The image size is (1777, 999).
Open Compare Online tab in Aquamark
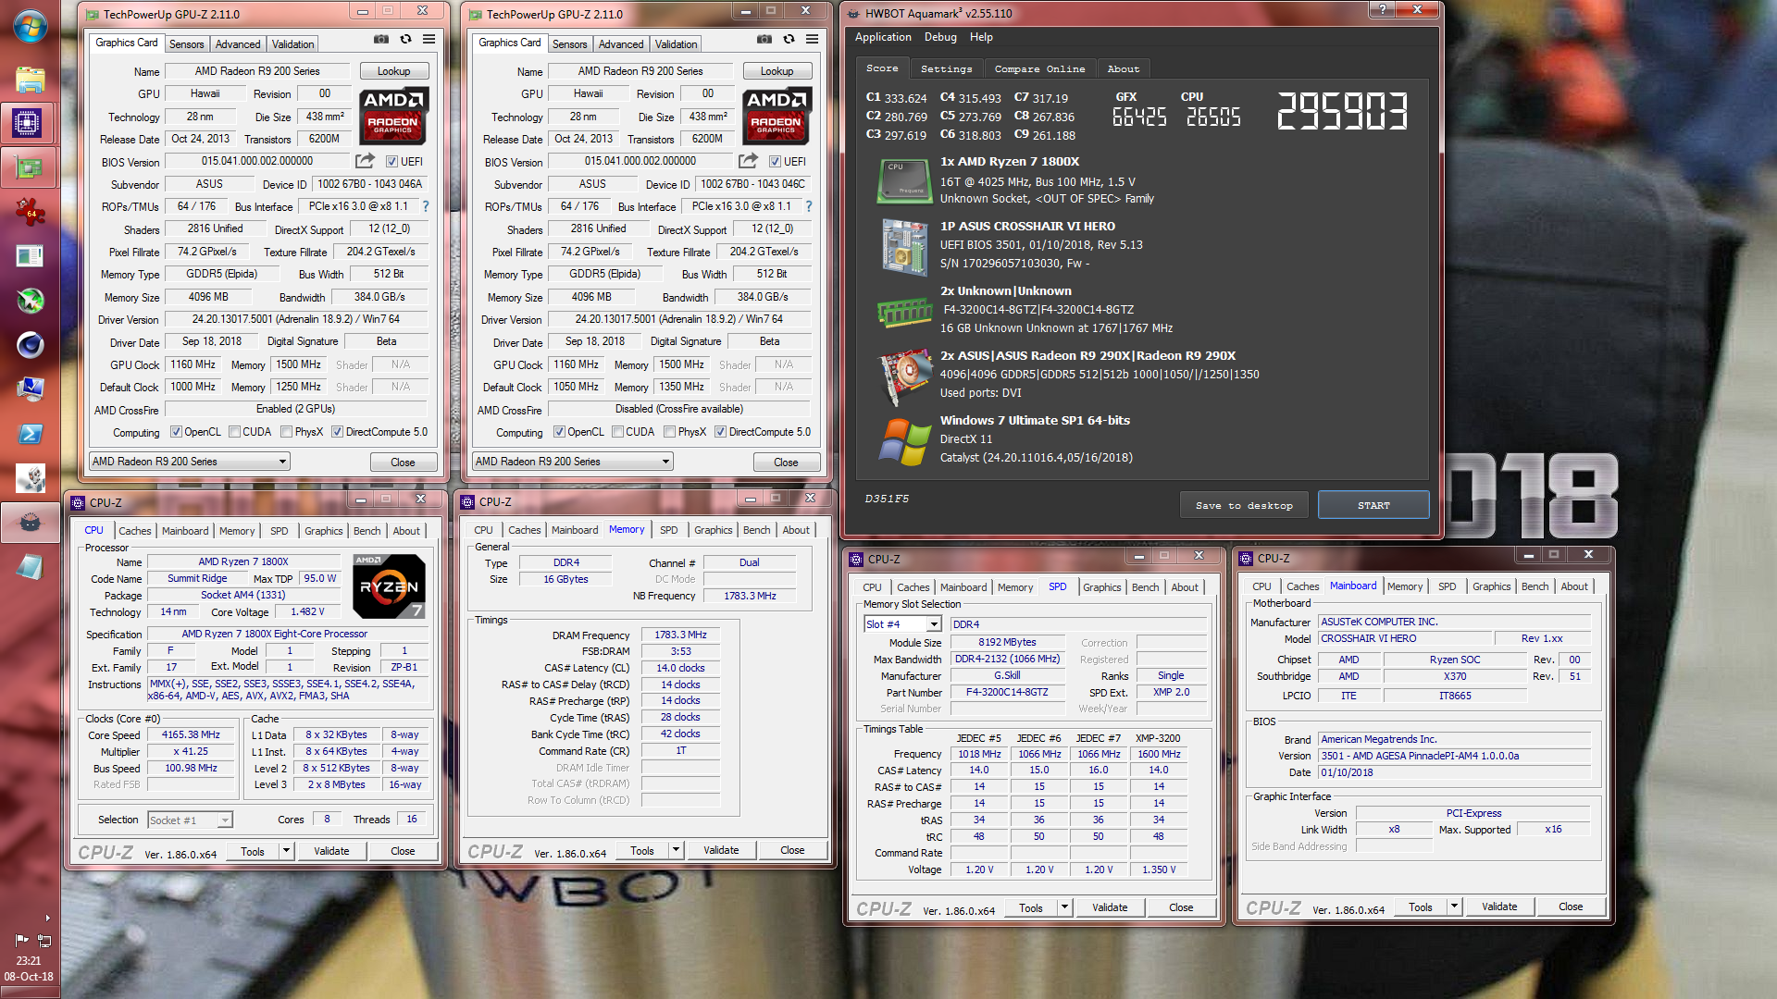click(x=1039, y=69)
